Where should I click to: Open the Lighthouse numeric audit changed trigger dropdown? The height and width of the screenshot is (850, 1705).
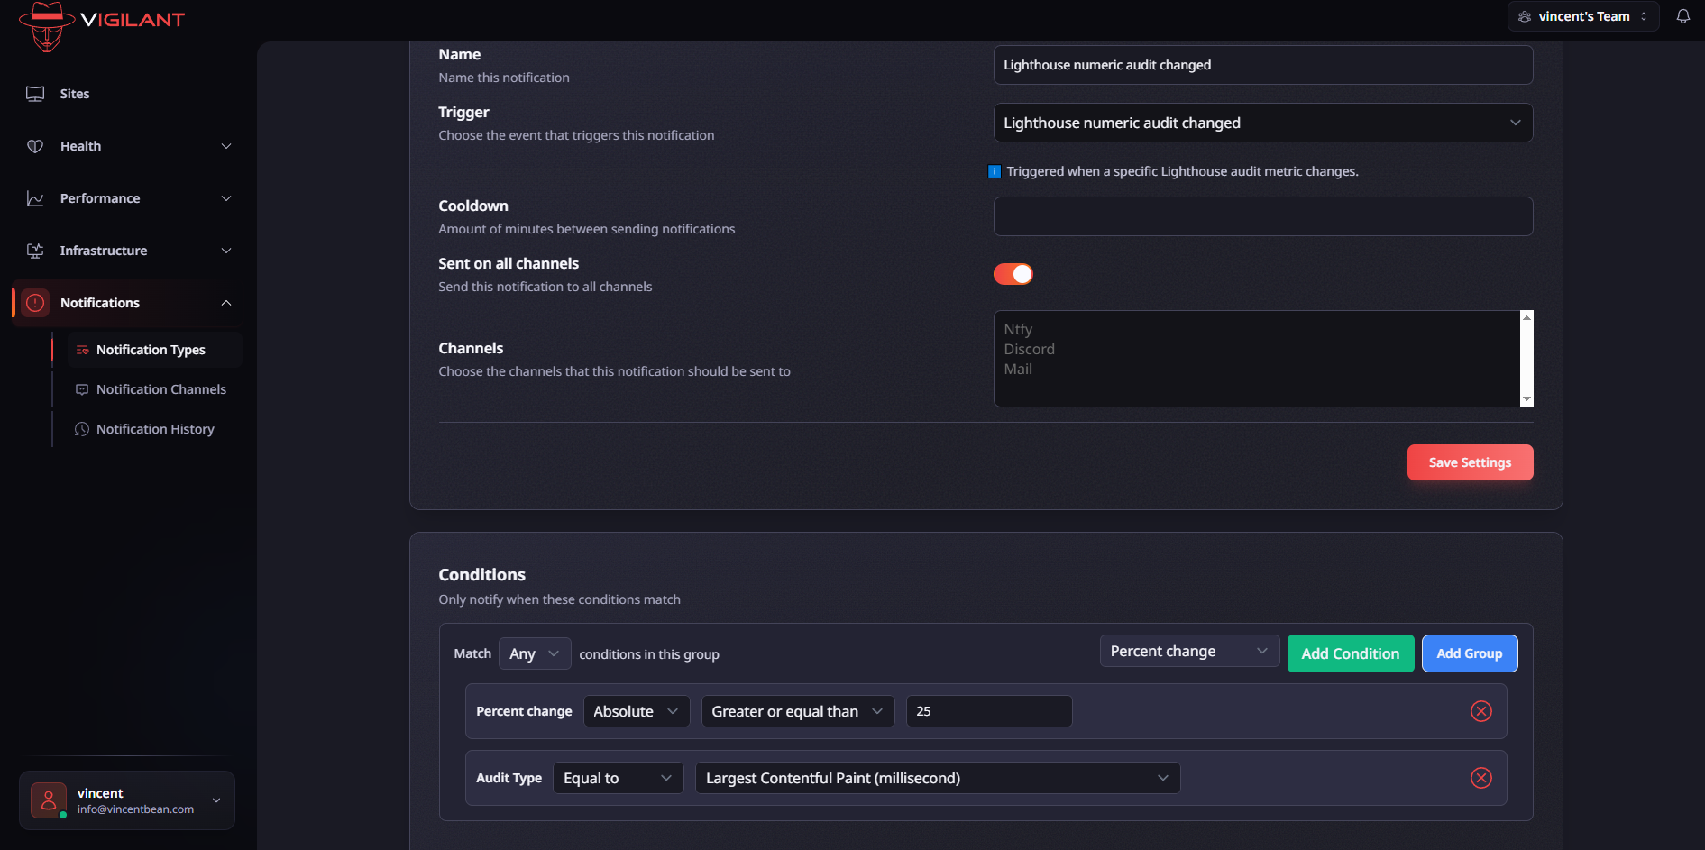(1262, 122)
